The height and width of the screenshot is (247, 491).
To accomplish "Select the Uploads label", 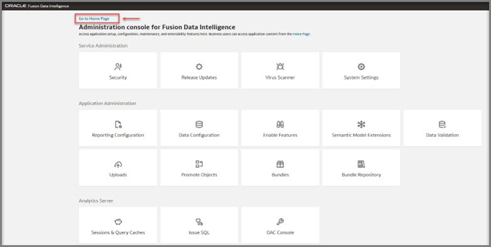I will [118, 175].
